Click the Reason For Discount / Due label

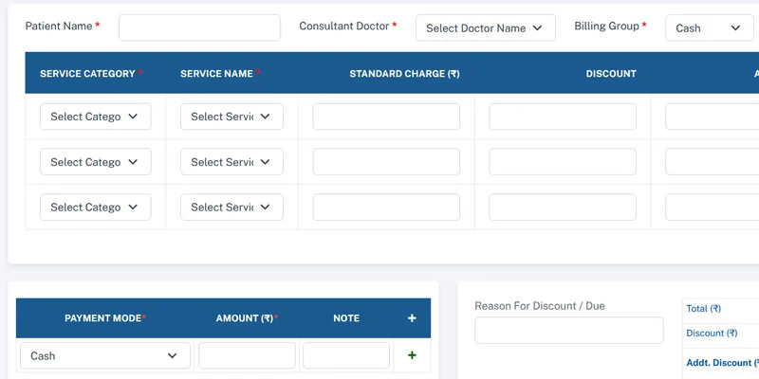540,306
